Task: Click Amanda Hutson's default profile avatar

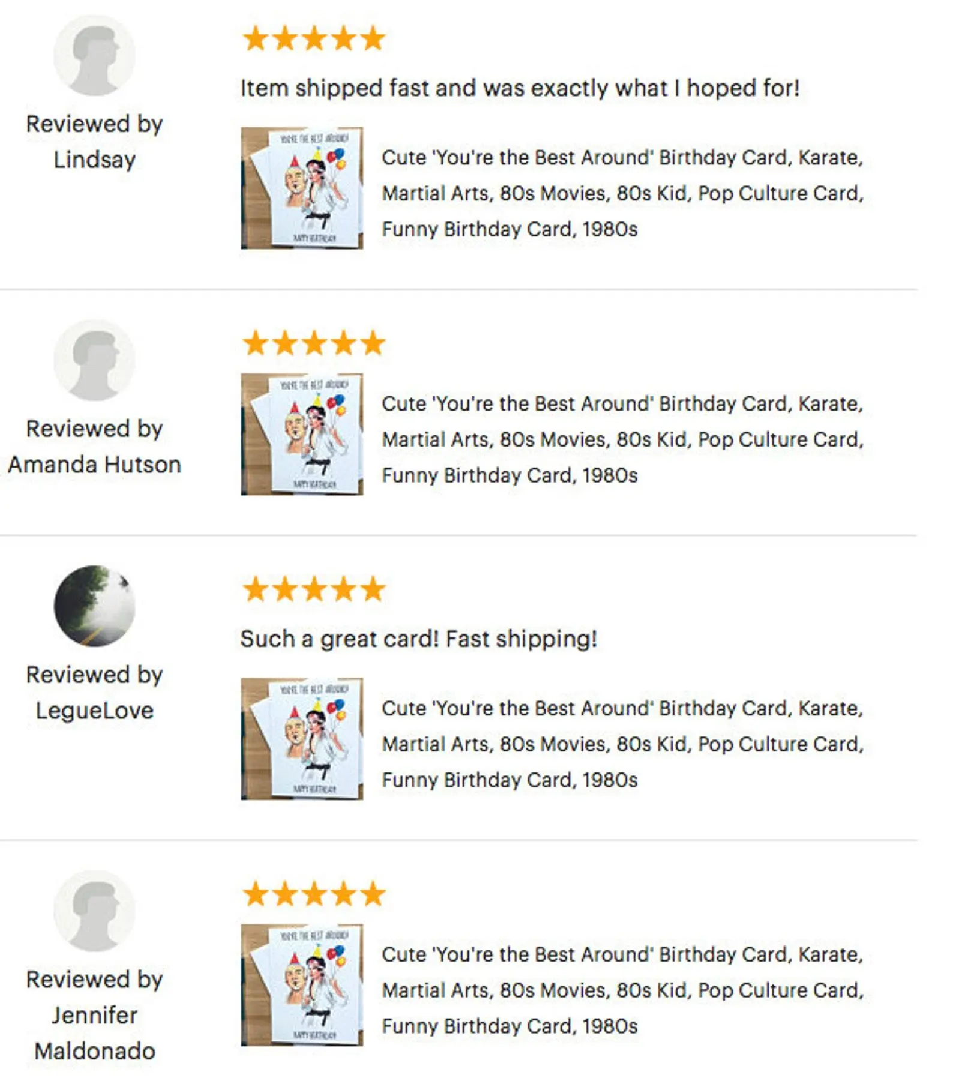Action: (x=94, y=360)
